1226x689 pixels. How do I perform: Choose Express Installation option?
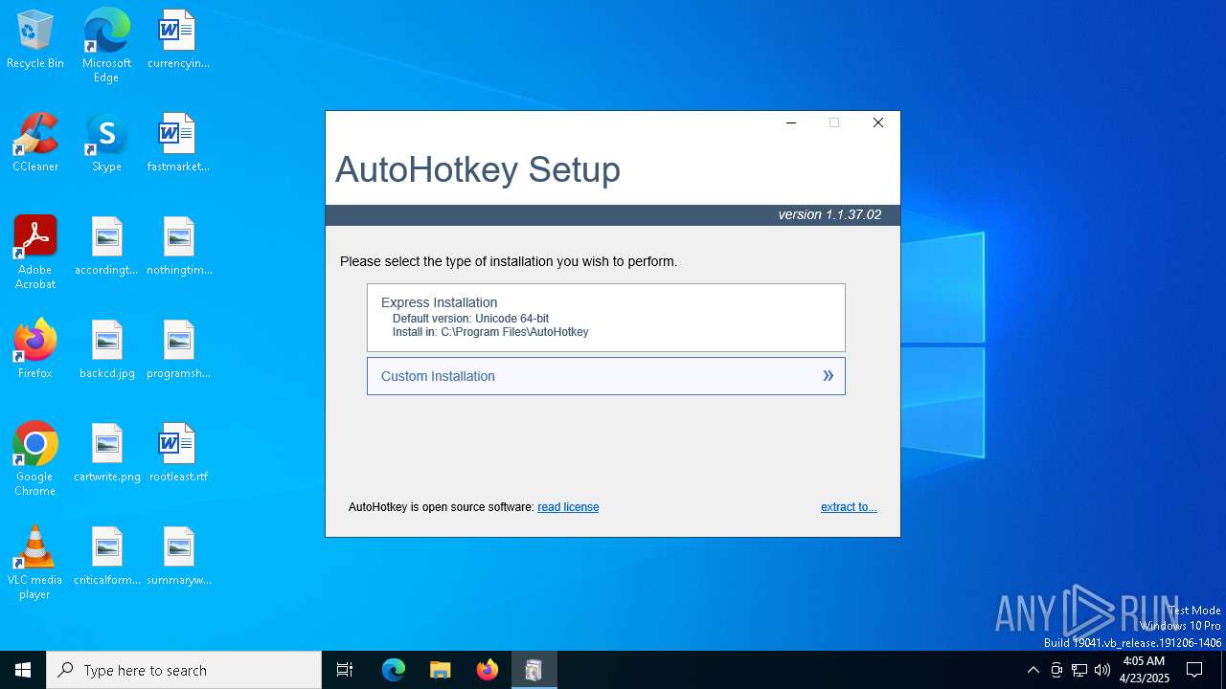point(605,318)
